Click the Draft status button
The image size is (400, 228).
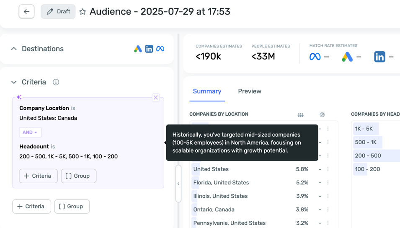point(58,12)
